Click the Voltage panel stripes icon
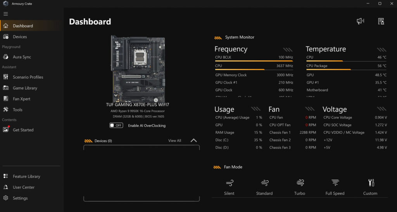The height and width of the screenshot is (212, 397). [382, 109]
